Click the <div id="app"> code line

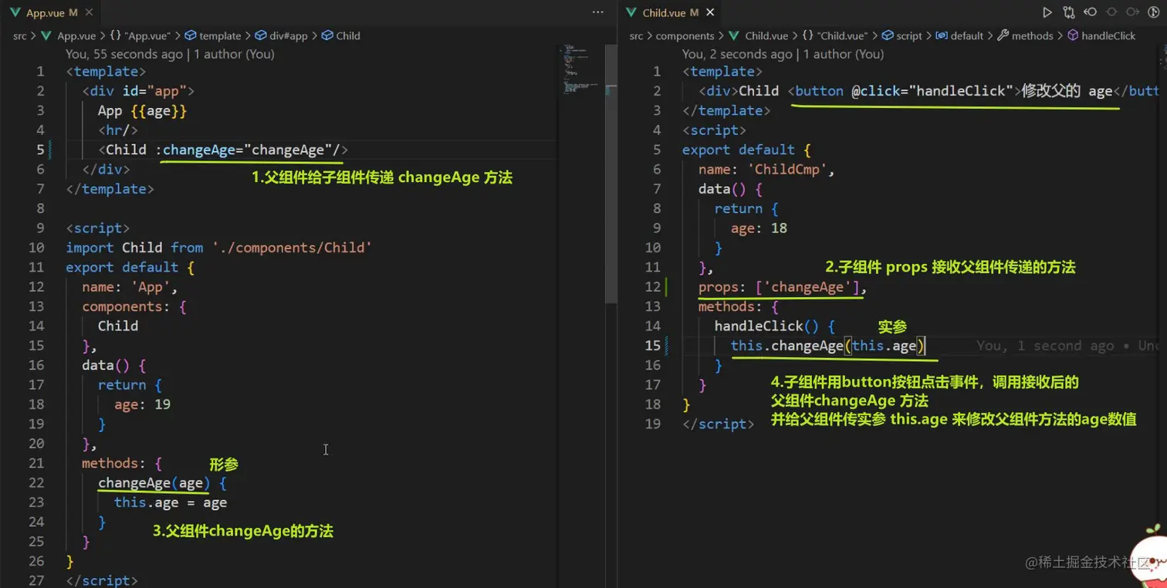[138, 91]
